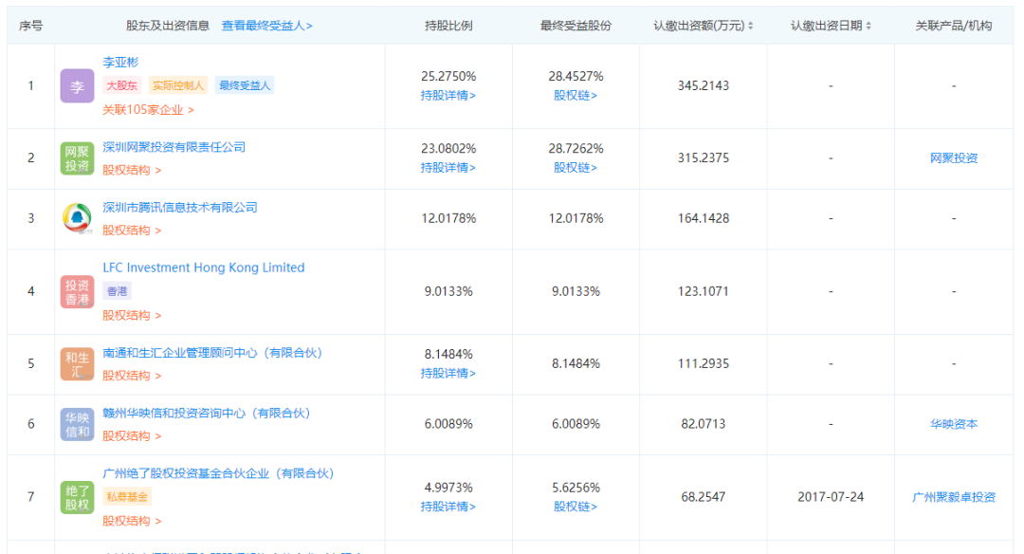Open 赣州华映信和投资咨询中心 page
Viewport: 1024px width, 554px height.
(x=207, y=413)
